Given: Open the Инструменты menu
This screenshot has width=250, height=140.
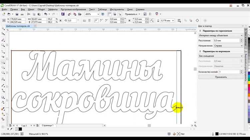Looking at the screenshot, I should [x=117, y=9].
